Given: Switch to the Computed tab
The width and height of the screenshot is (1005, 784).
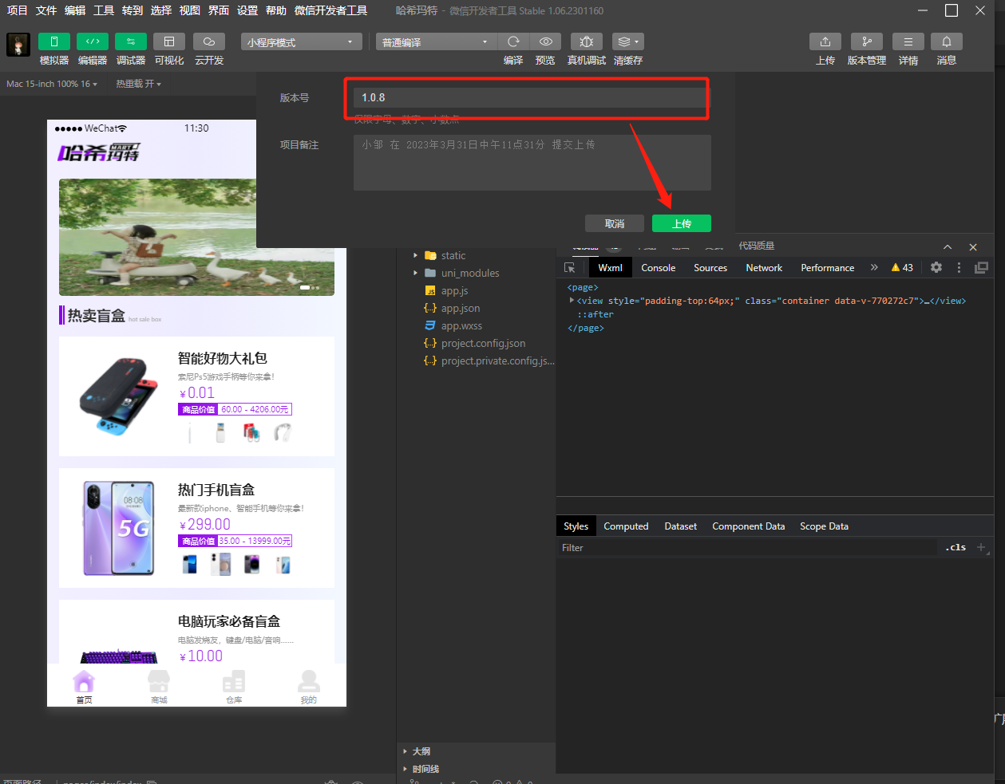Looking at the screenshot, I should coord(626,526).
